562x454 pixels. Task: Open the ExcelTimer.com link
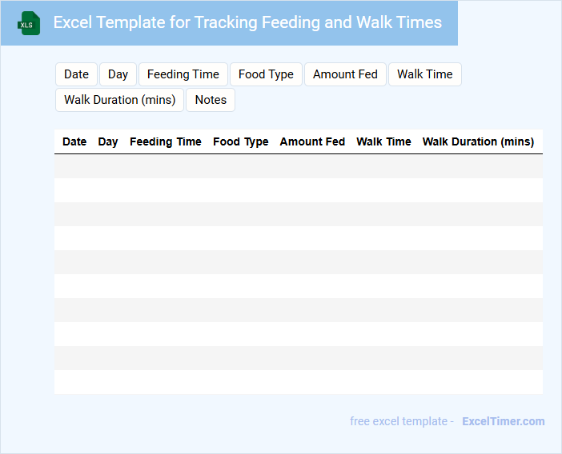click(503, 421)
